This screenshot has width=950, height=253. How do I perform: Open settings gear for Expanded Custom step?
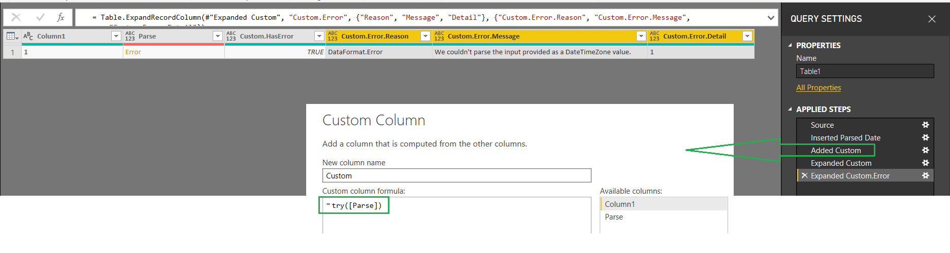click(926, 163)
